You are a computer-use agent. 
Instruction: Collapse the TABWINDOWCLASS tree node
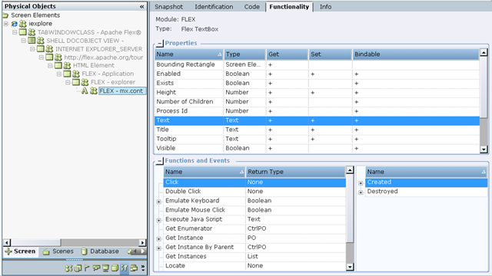point(15,32)
